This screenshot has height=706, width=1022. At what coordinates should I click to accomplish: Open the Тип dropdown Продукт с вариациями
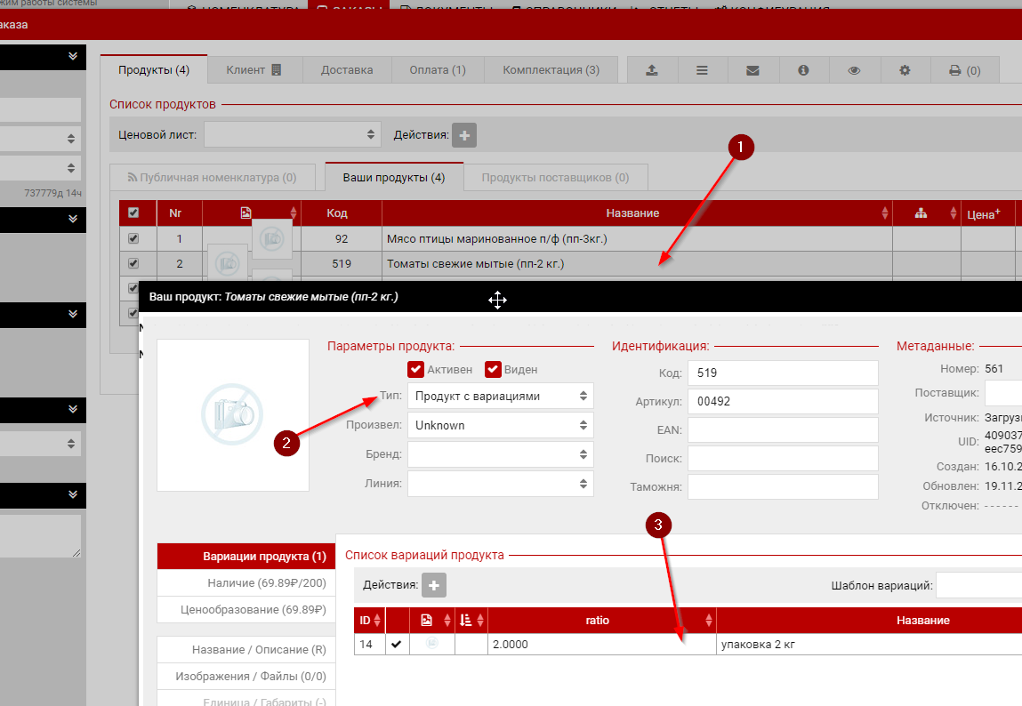click(x=501, y=396)
